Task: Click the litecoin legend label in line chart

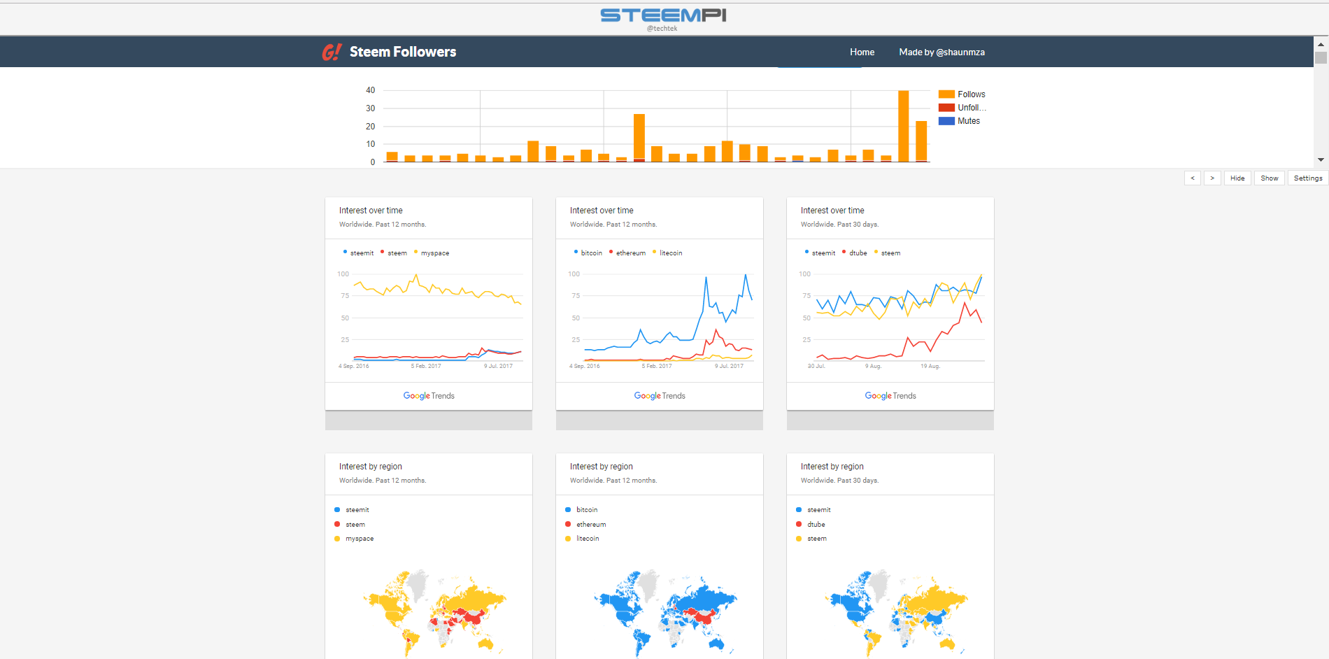Action: (670, 253)
